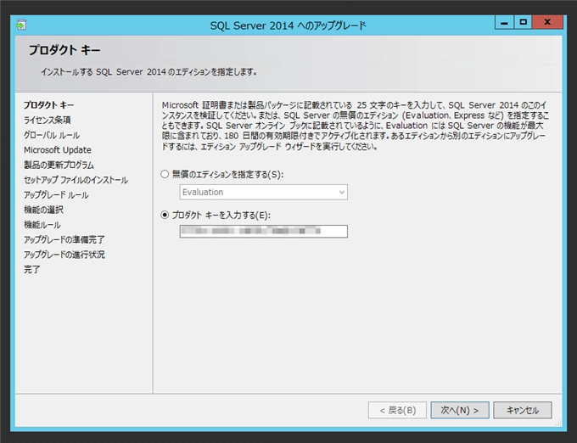Maximize the SQL Server upgrade window
Screen dimensions: 577x443
523,22
